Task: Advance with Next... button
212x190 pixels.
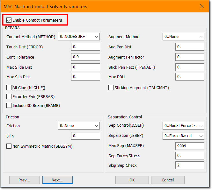Action: tap(58, 180)
